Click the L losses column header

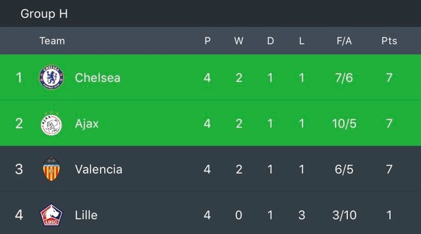pyautogui.click(x=302, y=41)
